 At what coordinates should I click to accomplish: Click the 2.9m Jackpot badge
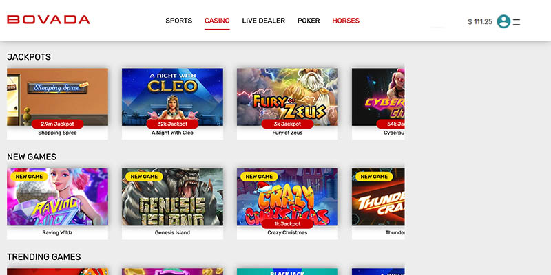[57, 124]
